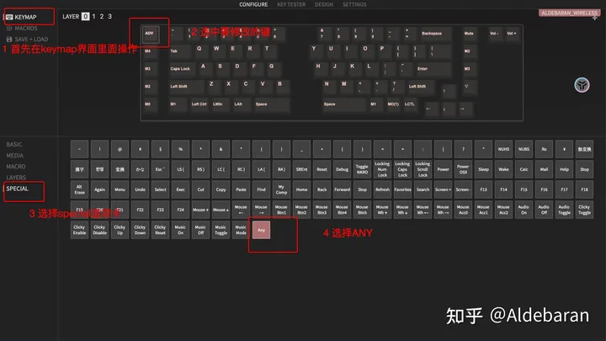Image resolution: width=606 pixels, height=341 pixels.
Task: Select the ADV key on keyboard layout
Action: [x=150, y=35]
